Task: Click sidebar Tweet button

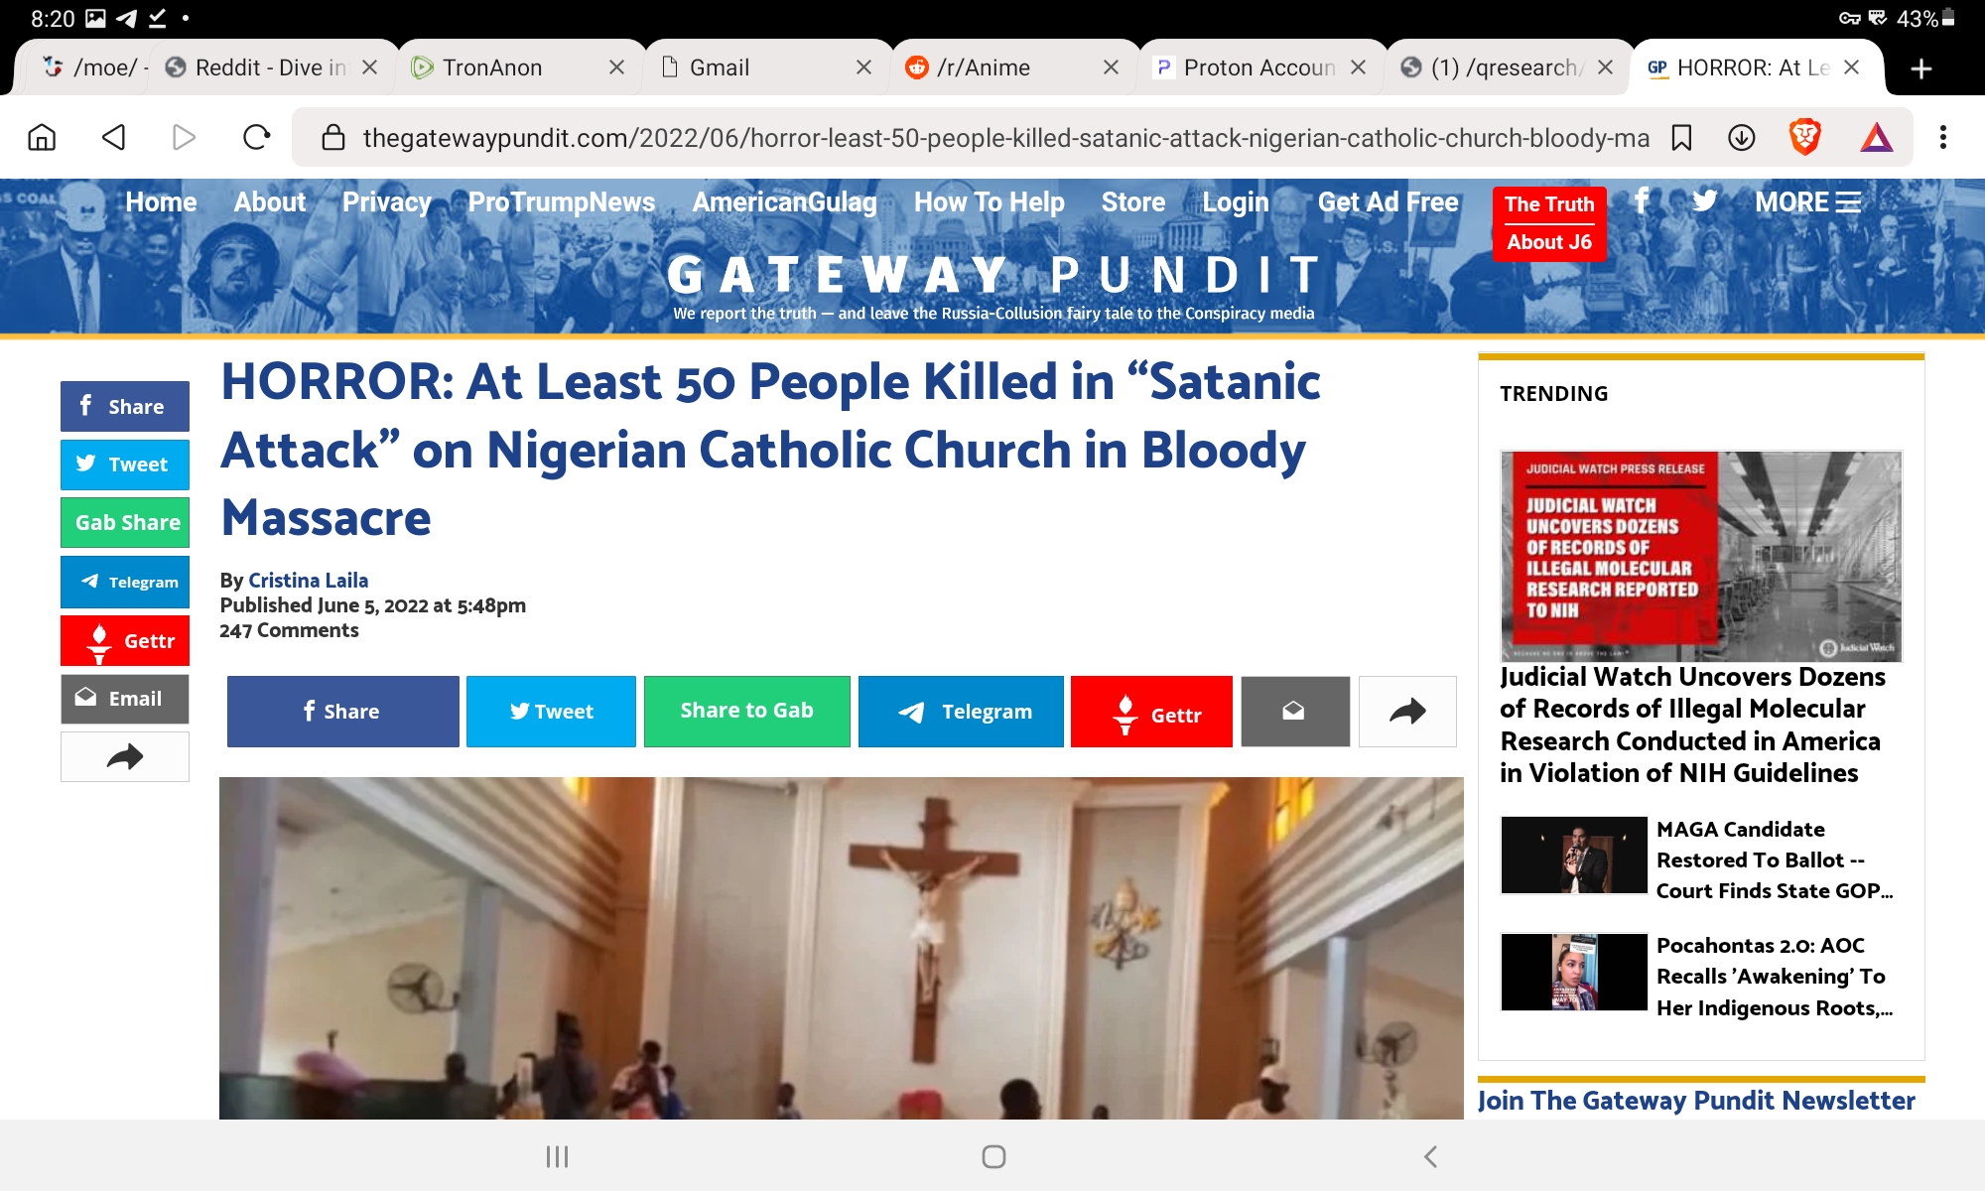Action: coord(125,464)
